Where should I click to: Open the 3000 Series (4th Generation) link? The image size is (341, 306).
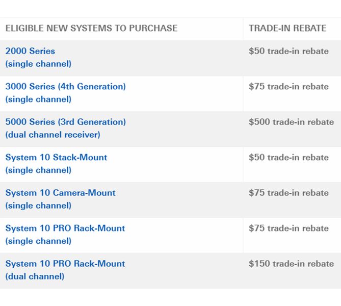[66, 87]
